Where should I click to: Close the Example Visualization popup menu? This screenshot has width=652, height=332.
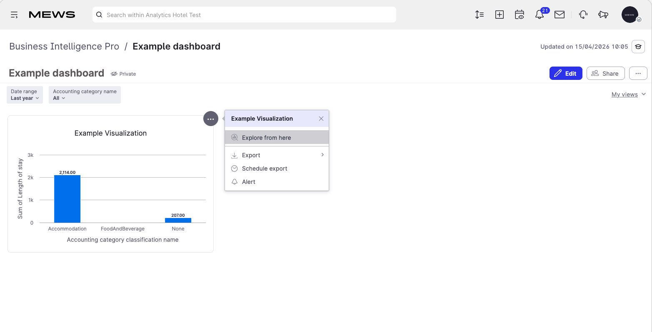tap(321, 119)
